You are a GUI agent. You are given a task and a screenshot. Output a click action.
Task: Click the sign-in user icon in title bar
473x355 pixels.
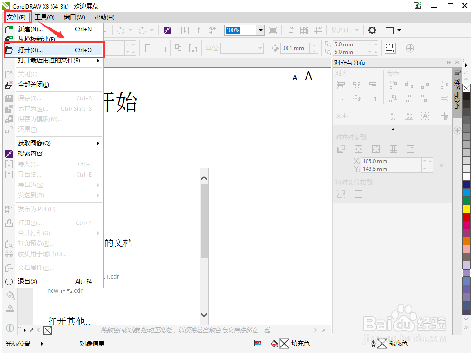418,6
